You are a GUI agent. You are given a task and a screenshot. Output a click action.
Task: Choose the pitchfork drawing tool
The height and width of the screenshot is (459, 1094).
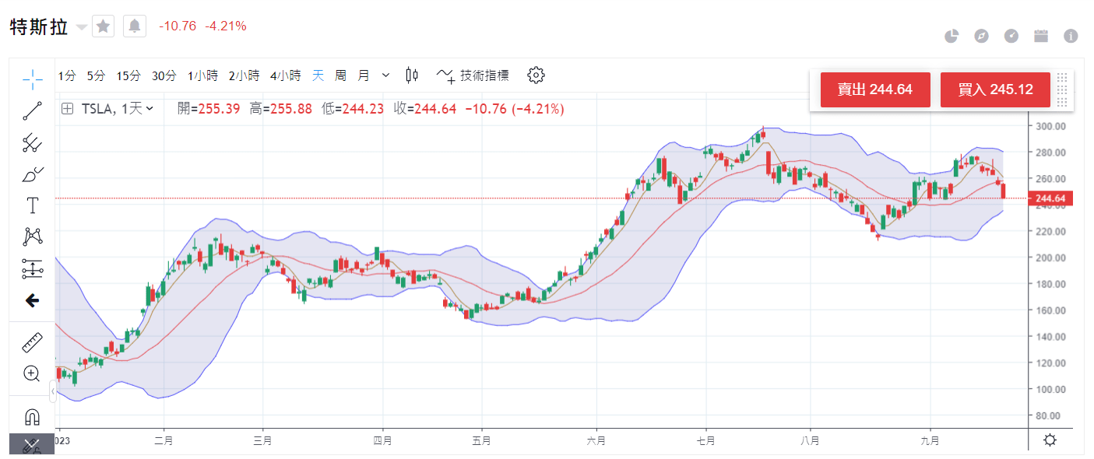tap(33, 142)
